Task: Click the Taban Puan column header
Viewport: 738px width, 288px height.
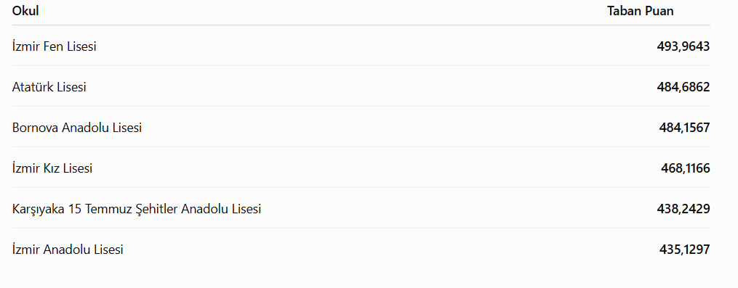Action: point(640,11)
